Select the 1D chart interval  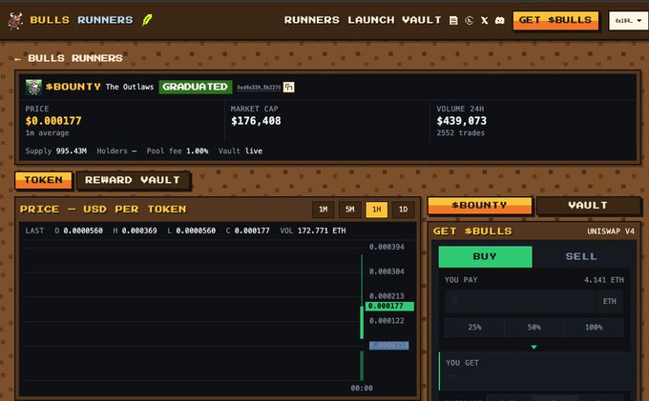(403, 210)
